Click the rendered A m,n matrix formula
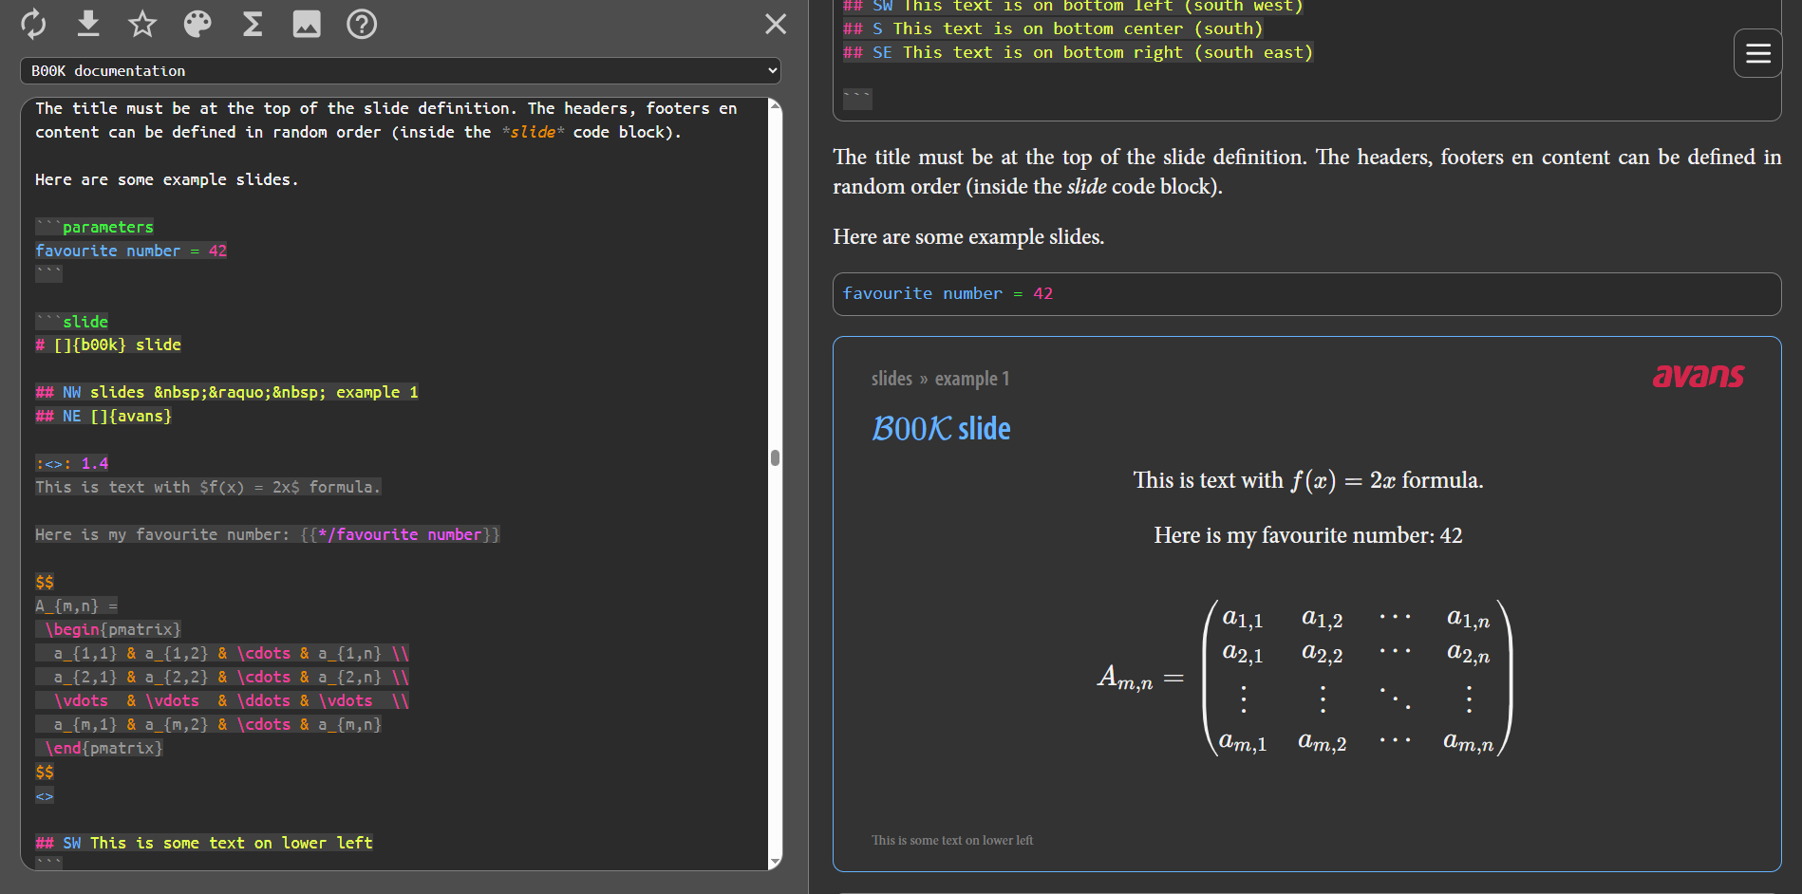This screenshot has height=894, width=1802. coord(1305,678)
